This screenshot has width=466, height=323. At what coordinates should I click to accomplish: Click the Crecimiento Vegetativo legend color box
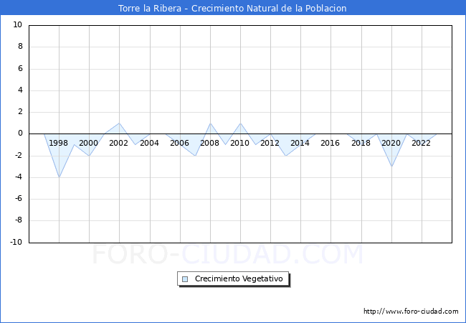(185, 279)
